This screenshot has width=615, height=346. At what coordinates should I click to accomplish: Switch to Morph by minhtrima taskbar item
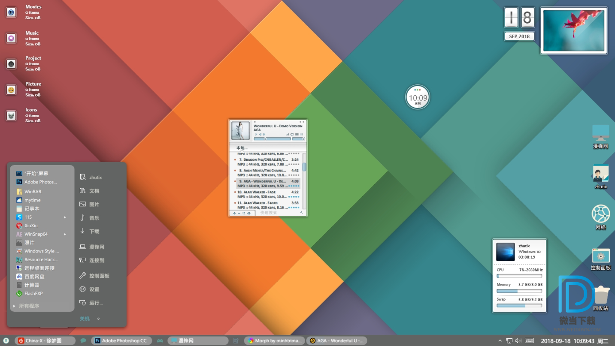275,340
